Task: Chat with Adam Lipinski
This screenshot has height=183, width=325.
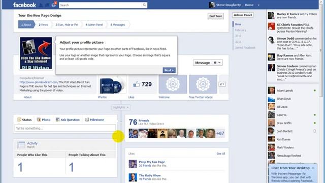Action: click(292, 90)
